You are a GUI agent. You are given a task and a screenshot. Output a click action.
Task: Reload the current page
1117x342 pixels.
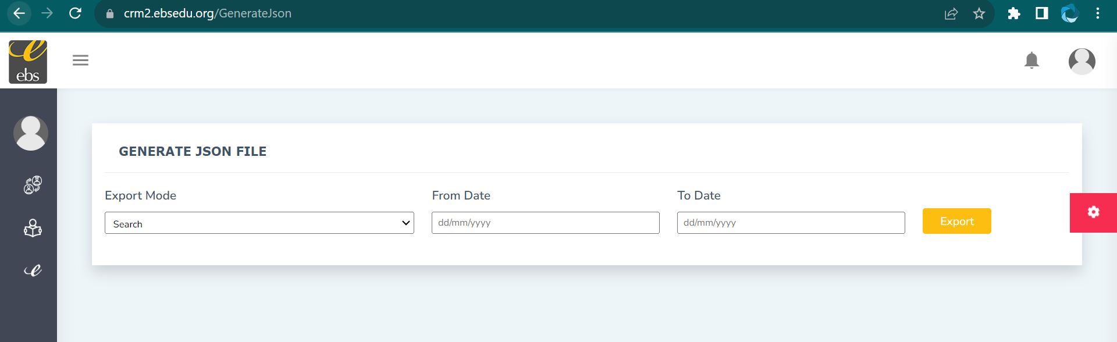click(x=75, y=13)
